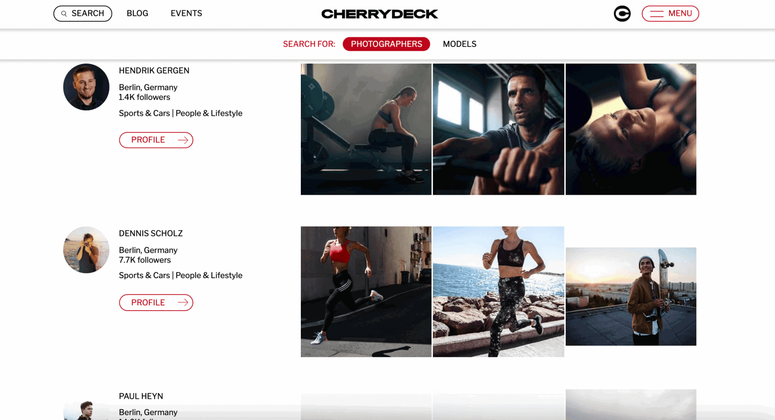Image resolution: width=775 pixels, height=420 pixels.
Task: Open Dennis Scholz name link
Action: coord(151,233)
